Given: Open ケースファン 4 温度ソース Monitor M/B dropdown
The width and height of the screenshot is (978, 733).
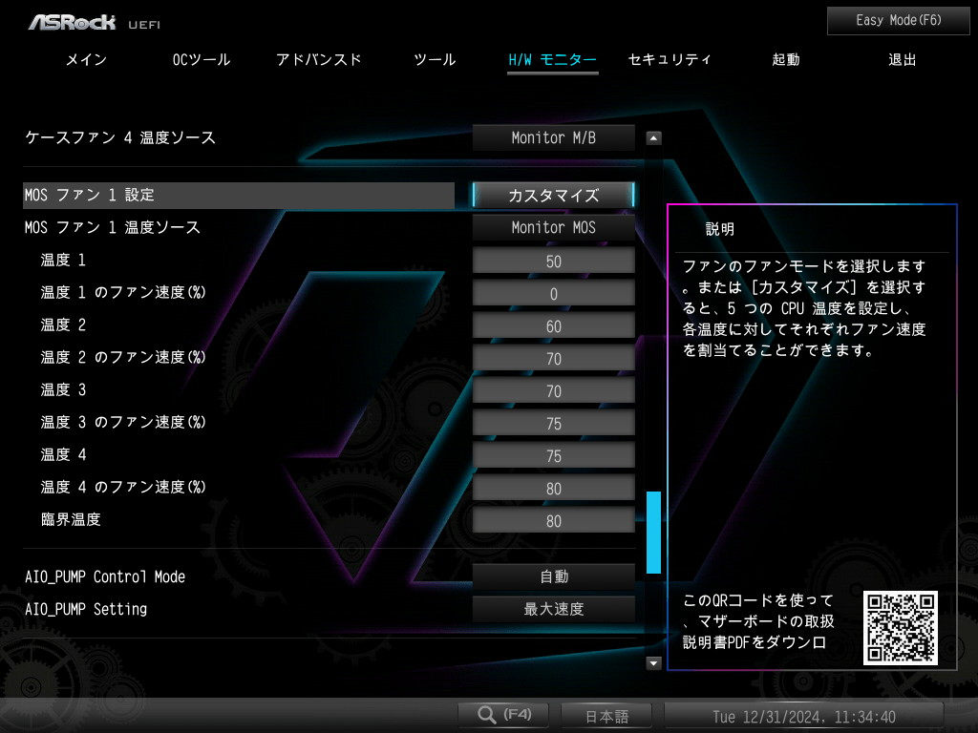Looking at the screenshot, I should [x=553, y=137].
